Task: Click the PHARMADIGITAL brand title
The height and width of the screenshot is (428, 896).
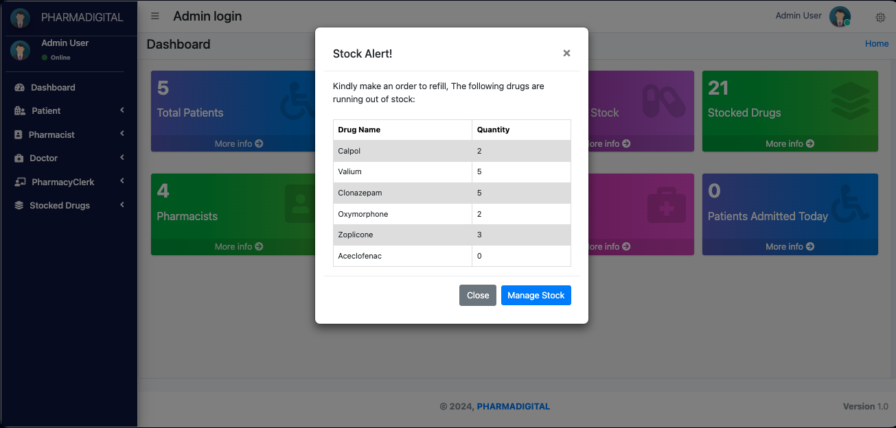Action: (82, 18)
